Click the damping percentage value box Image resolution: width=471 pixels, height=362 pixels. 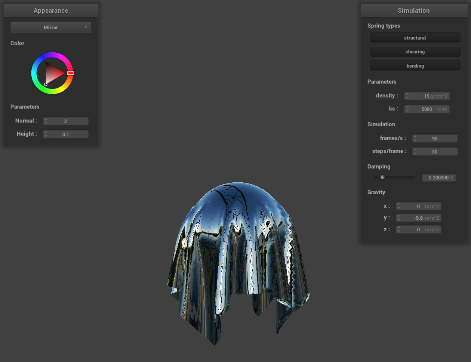point(438,178)
